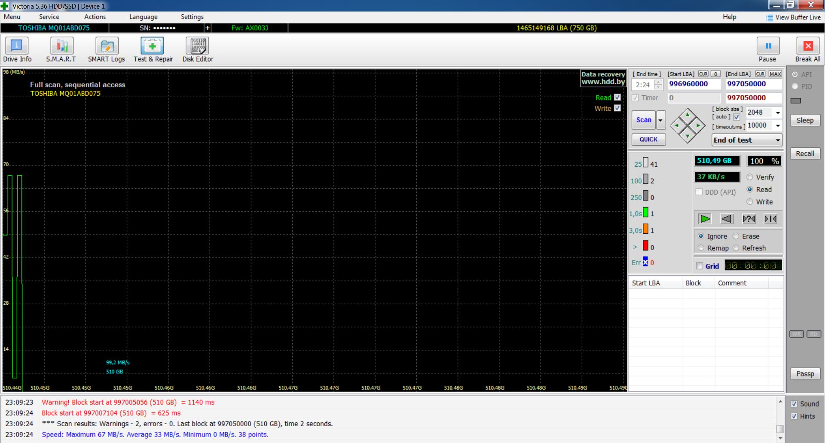Click the CUR button beside Start LBA

(x=703, y=74)
